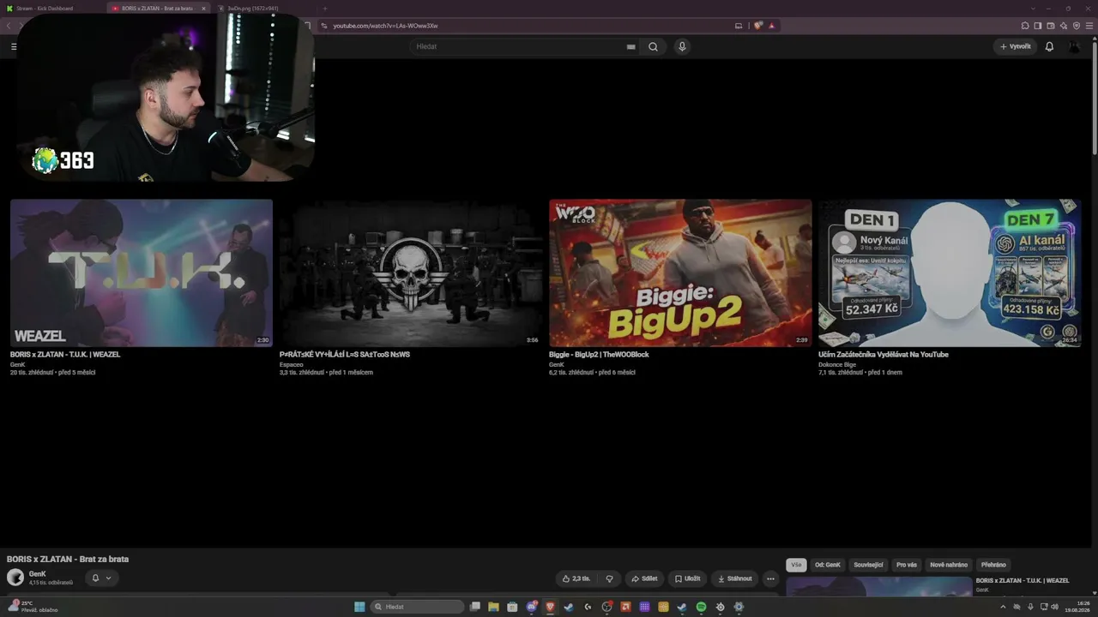1098x617 pixels.
Task: Open the sidebar T.U.K. recommended video thumbnail
Action: pyautogui.click(x=879, y=586)
